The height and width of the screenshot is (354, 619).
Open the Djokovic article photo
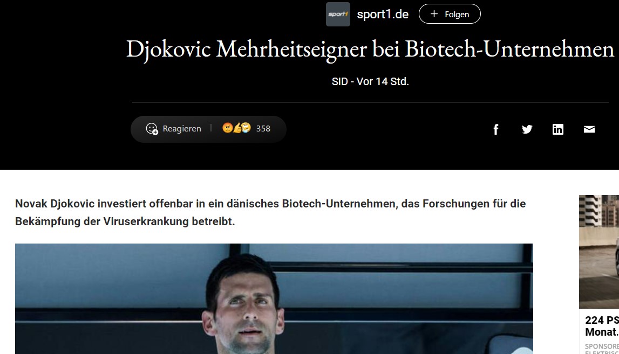(x=274, y=299)
